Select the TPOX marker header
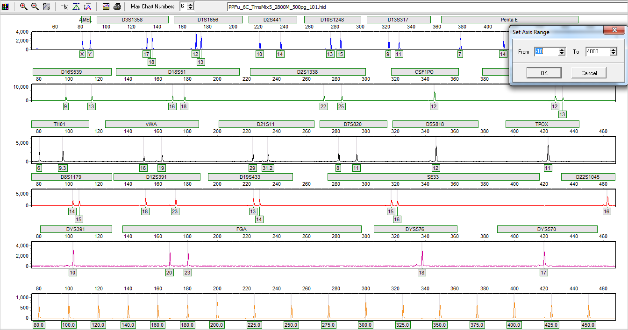Viewport: 628px width, 330px height. pos(542,124)
